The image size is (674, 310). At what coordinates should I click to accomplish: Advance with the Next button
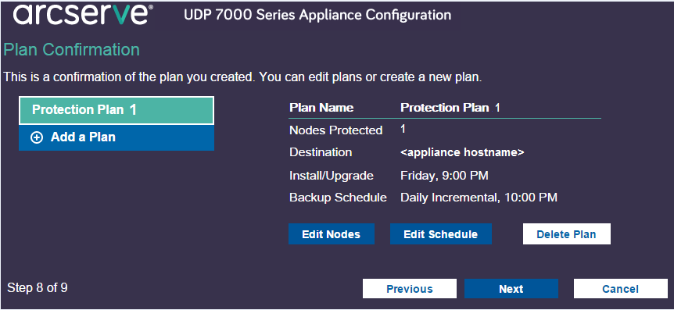[x=511, y=289]
